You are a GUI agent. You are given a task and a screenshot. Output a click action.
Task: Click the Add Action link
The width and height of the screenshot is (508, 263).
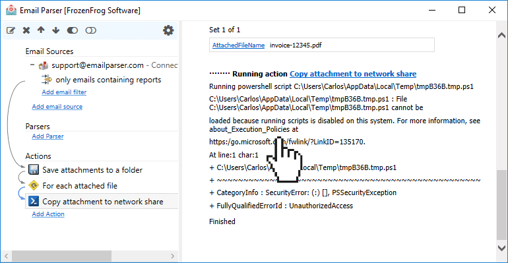pyautogui.click(x=48, y=214)
